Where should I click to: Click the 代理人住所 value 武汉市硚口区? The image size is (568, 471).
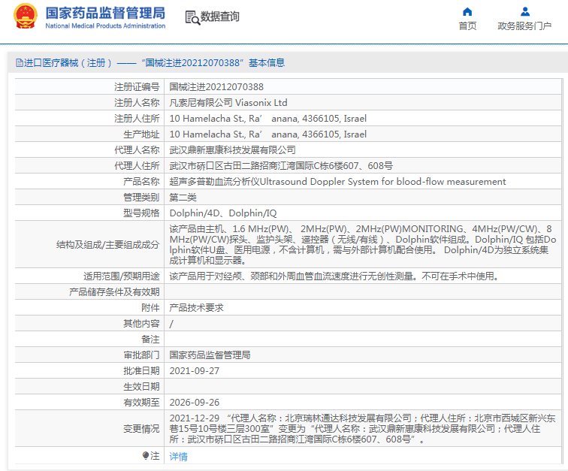(281, 166)
